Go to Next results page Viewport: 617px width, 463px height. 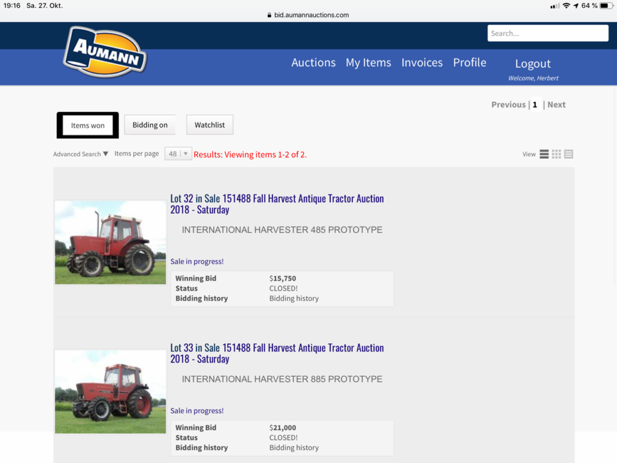(x=556, y=105)
